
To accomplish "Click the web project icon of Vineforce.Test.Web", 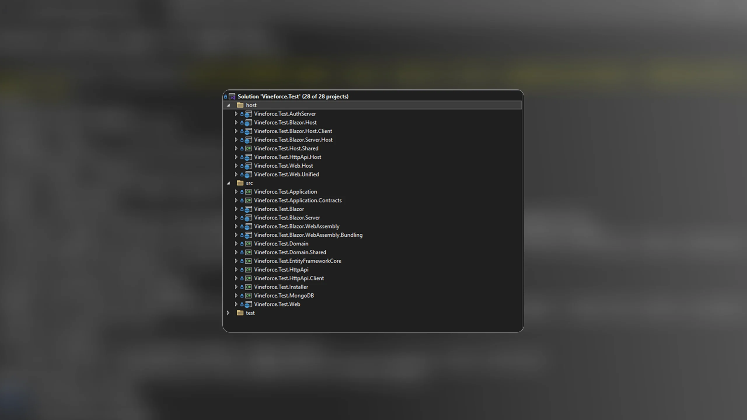I will (248, 304).
